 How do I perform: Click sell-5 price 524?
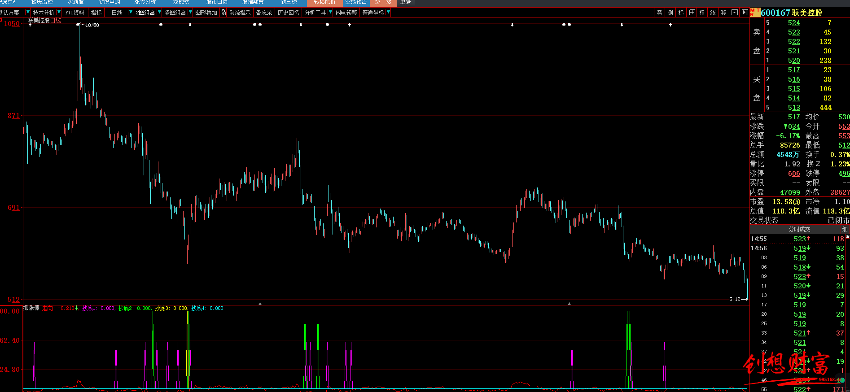[794, 23]
